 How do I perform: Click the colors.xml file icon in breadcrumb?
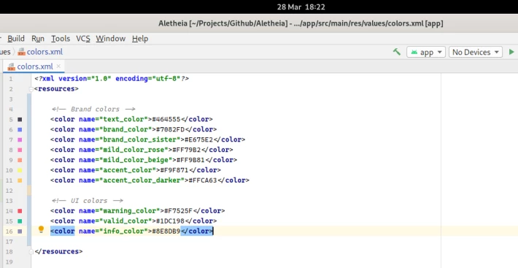[x=21, y=52]
